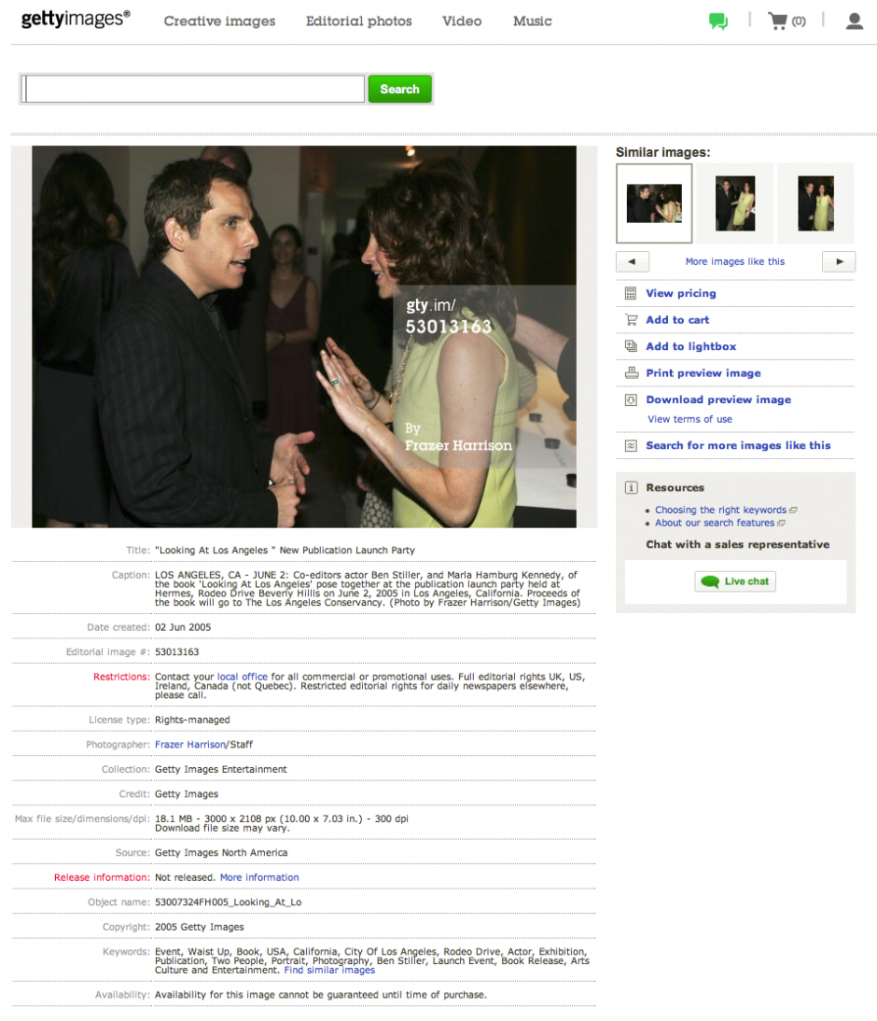Click Download preview image link
The width and height of the screenshot is (877, 1021).
(x=718, y=399)
